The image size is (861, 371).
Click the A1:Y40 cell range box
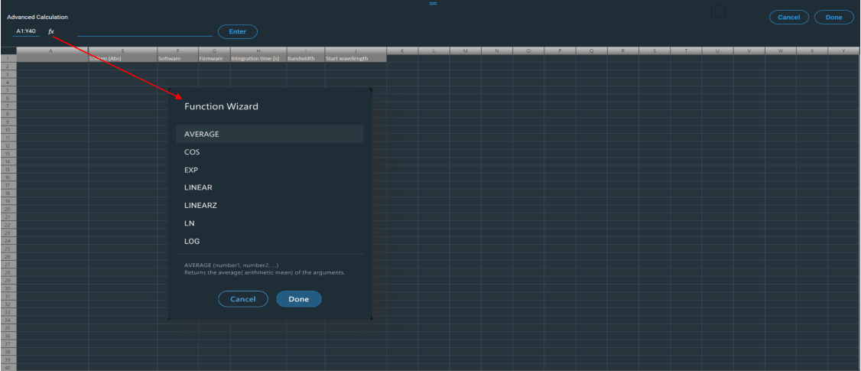coord(26,31)
